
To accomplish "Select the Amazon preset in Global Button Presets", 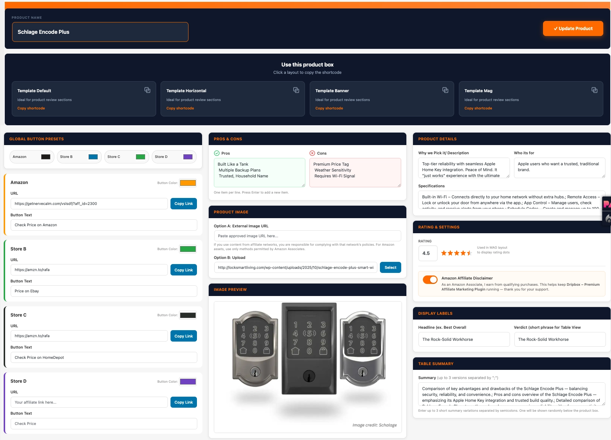I will tap(32, 156).
